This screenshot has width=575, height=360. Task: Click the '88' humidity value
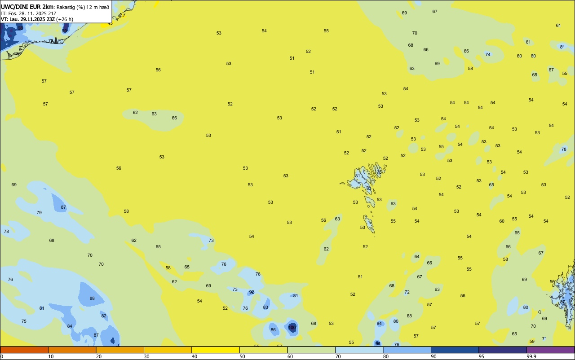92,299
